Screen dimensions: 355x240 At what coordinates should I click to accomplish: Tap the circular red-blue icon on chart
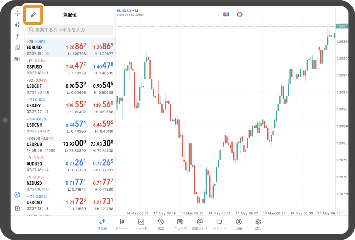[240, 14]
